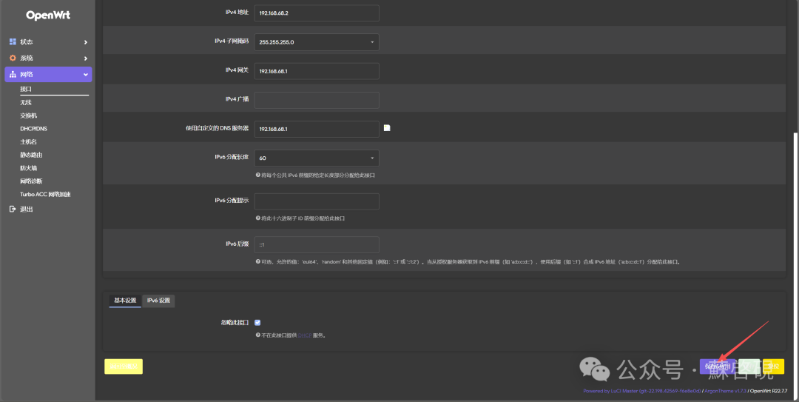Screen dimensions: 799x402
Task: Click help icon under IPv6 分配长度
Action: tap(258, 175)
